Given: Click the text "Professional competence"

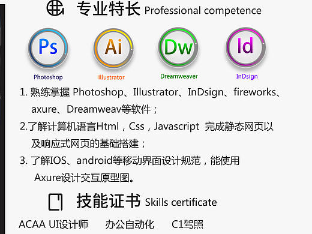Looking at the screenshot, I should (x=203, y=11).
